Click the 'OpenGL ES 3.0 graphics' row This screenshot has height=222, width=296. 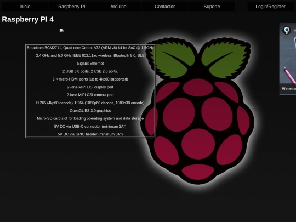tap(90, 111)
